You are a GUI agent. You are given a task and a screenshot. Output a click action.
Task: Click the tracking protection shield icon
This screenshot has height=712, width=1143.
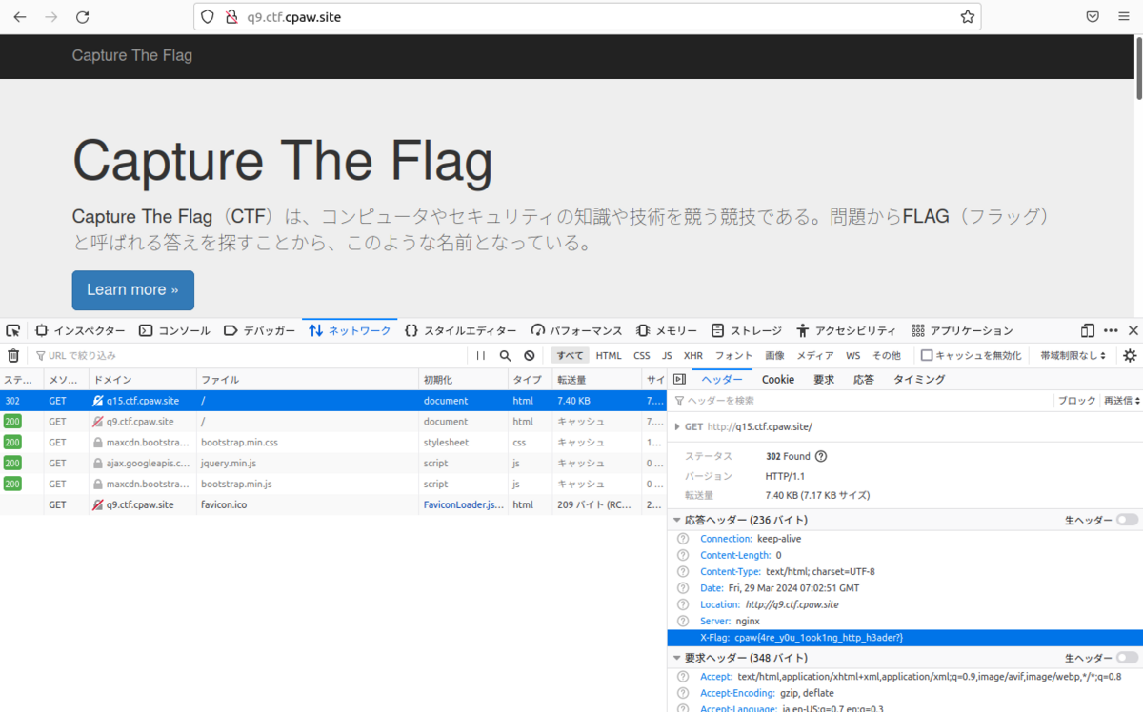click(206, 16)
